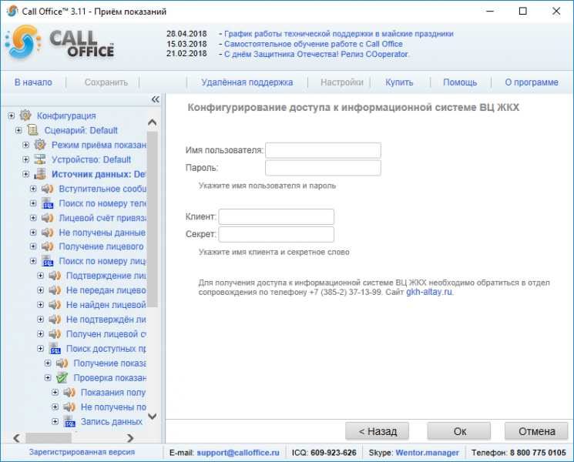Confirm with the Ок button
The height and width of the screenshot is (462, 574).
coord(459,431)
